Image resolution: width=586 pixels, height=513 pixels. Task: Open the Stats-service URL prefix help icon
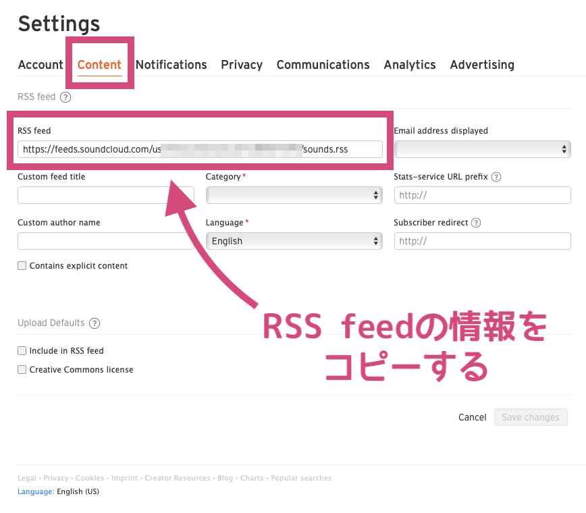[x=496, y=177]
